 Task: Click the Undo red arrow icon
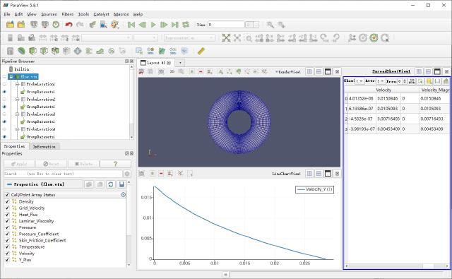[x=69, y=25]
